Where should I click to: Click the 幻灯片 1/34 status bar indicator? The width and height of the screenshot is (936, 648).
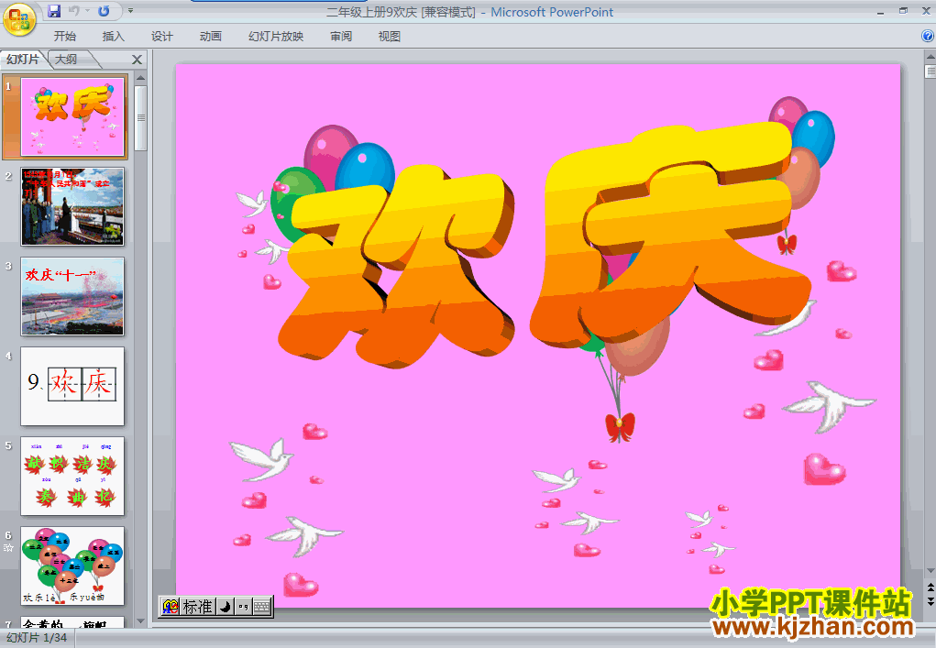(x=37, y=638)
